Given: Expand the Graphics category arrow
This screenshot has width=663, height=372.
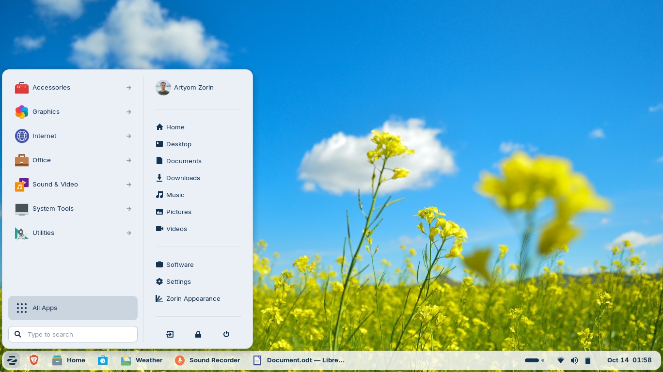Looking at the screenshot, I should tap(129, 112).
